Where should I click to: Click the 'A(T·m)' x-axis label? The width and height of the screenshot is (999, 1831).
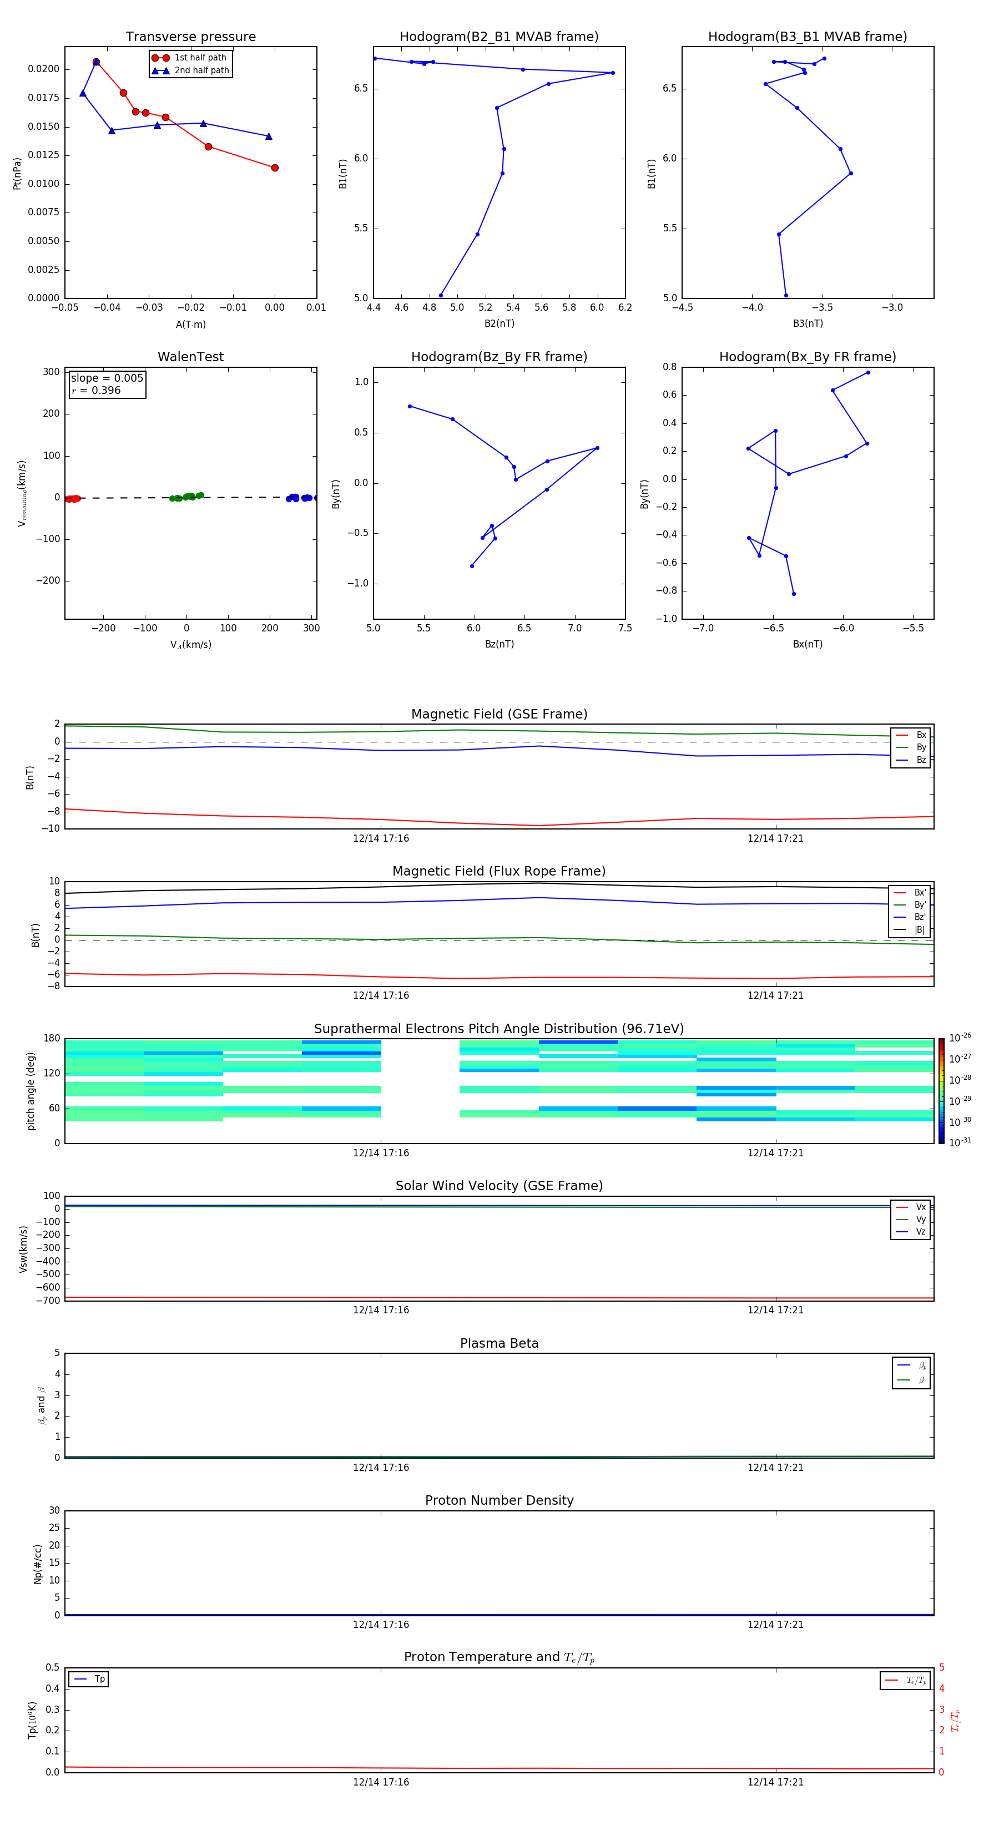tap(190, 325)
